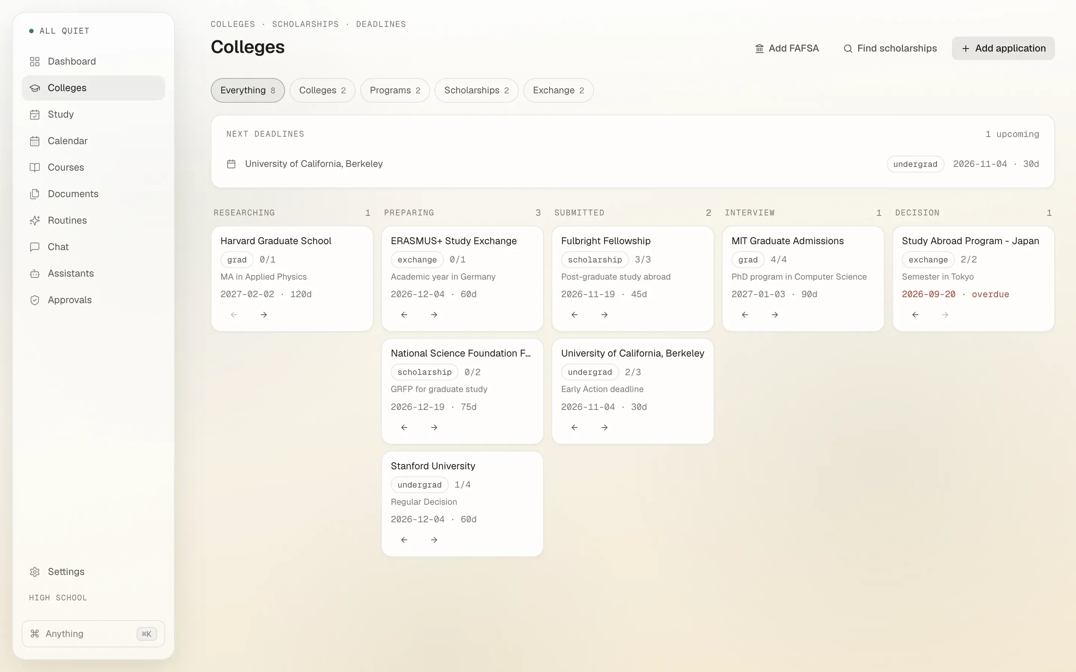1076x672 pixels.
Task: Go to Calendar in sidebar
Action: click(x=93, y=141)
